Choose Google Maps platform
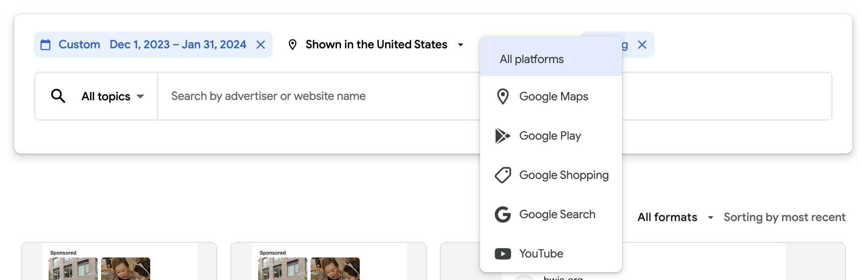This screenshot has height=280, width=861. tap(551, 97)
